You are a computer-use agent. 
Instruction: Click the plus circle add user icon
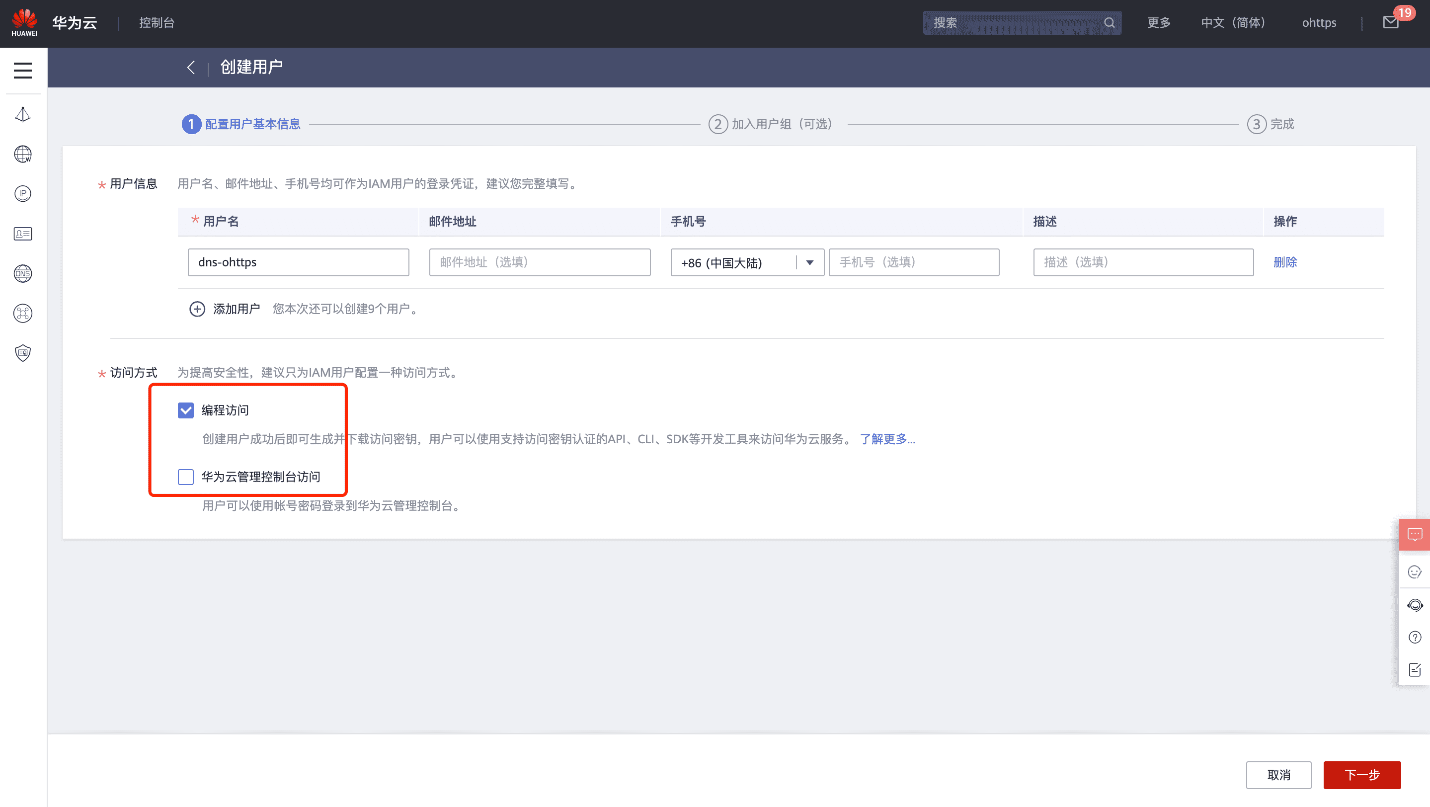[x=197, y=309]
